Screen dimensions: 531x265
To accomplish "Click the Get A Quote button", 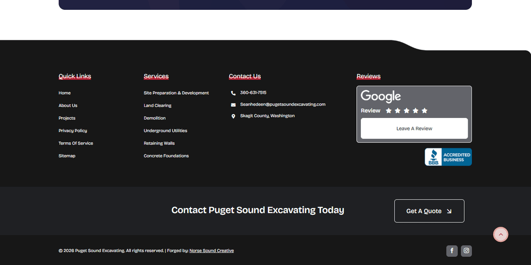I will click(x=429, y=211).
